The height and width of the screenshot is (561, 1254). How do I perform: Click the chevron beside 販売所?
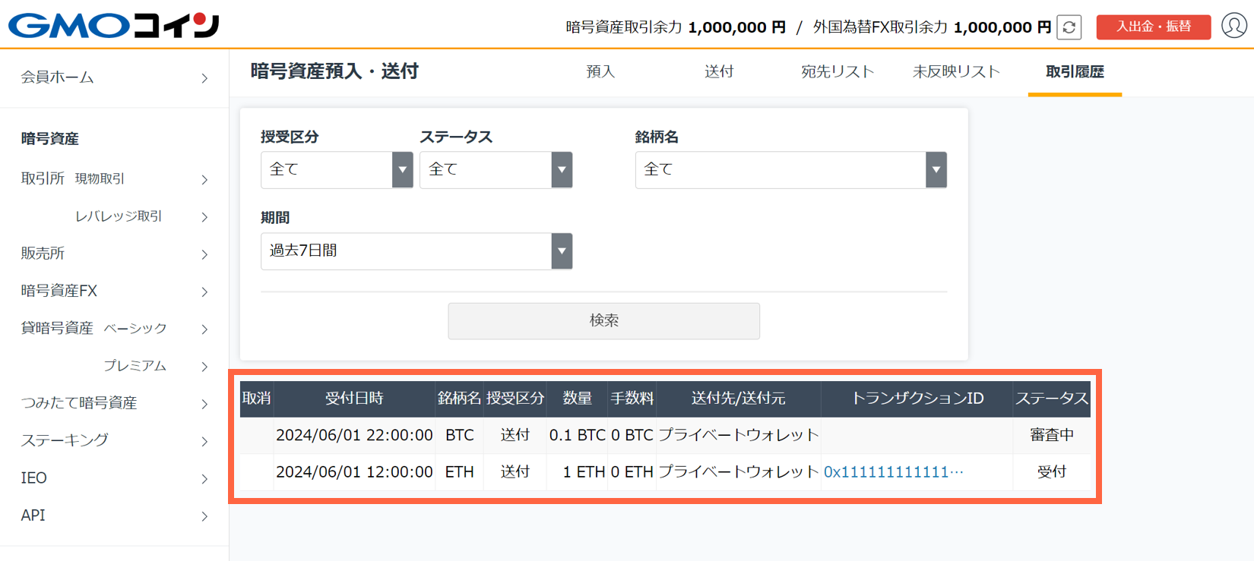(204, 254)
